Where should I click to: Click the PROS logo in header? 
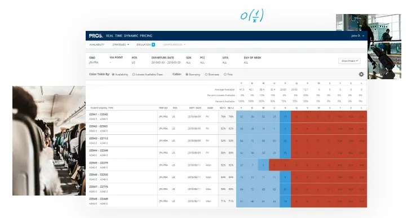coord(96,36)
